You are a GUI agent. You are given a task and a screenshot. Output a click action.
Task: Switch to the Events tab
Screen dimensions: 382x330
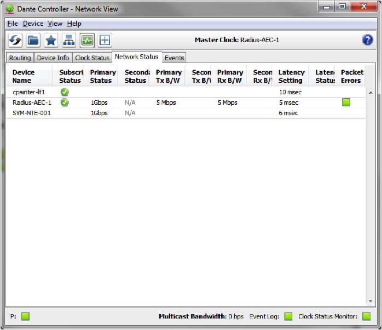pos(174,58)
